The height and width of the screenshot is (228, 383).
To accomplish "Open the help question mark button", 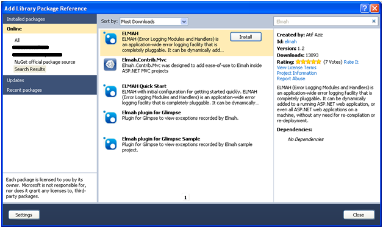I will coord(365,9).
